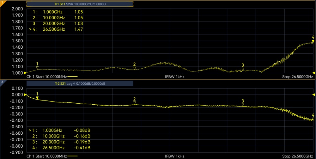Select marker 3 on the upper SWR trace
Viewport: 316px width, 159px height.
pyautogui.click(x=243, y=69)
